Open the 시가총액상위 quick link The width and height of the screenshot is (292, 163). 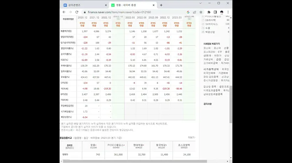click(211, 69)
